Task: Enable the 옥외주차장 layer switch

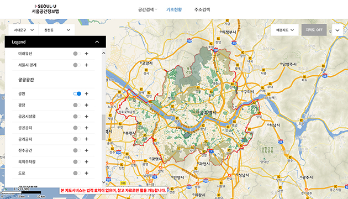Action: pos(77,161)
